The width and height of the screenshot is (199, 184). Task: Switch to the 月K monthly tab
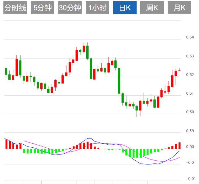(179, 8)
